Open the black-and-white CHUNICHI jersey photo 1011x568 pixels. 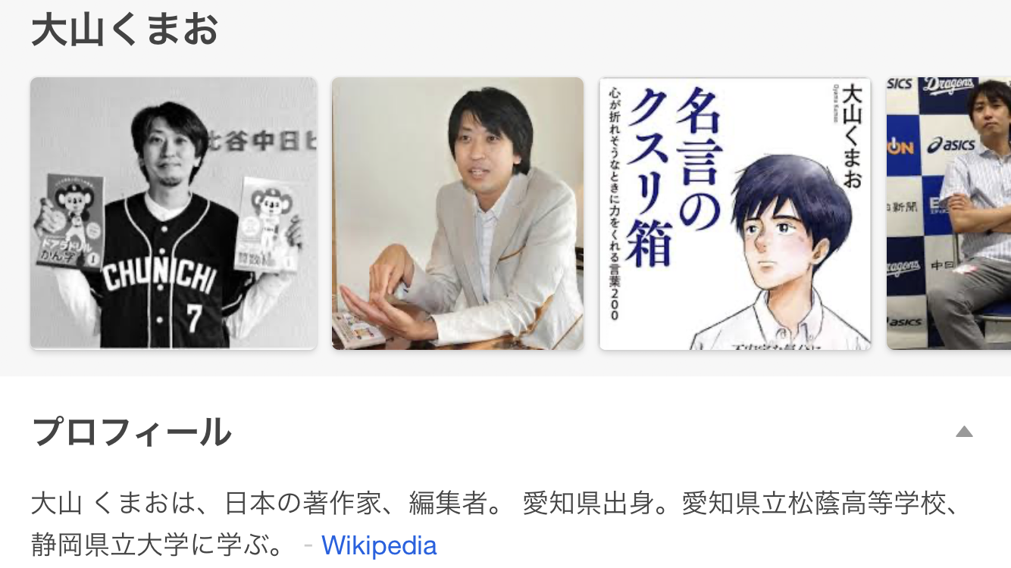pyautogui.click(x=174, y=213)
